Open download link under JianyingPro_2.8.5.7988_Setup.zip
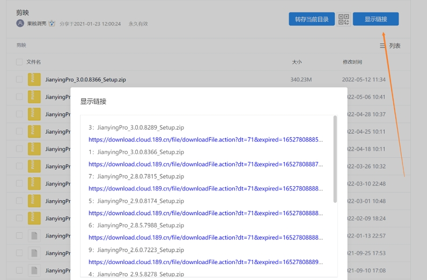Screen dimensions: 427x280 tap(205, 238)
